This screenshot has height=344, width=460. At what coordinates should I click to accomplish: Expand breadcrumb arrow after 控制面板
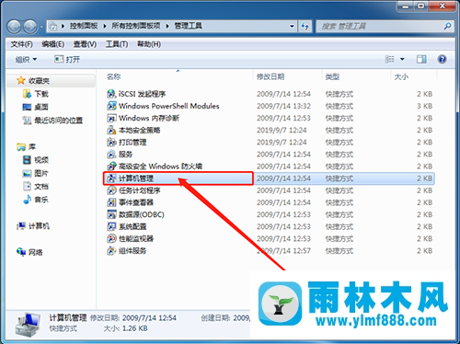105,26
